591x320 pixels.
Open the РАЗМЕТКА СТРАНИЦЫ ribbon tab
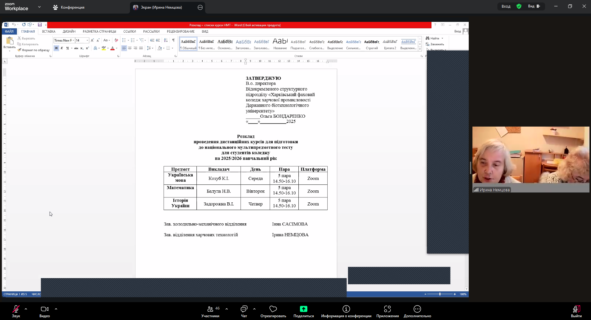99,31
